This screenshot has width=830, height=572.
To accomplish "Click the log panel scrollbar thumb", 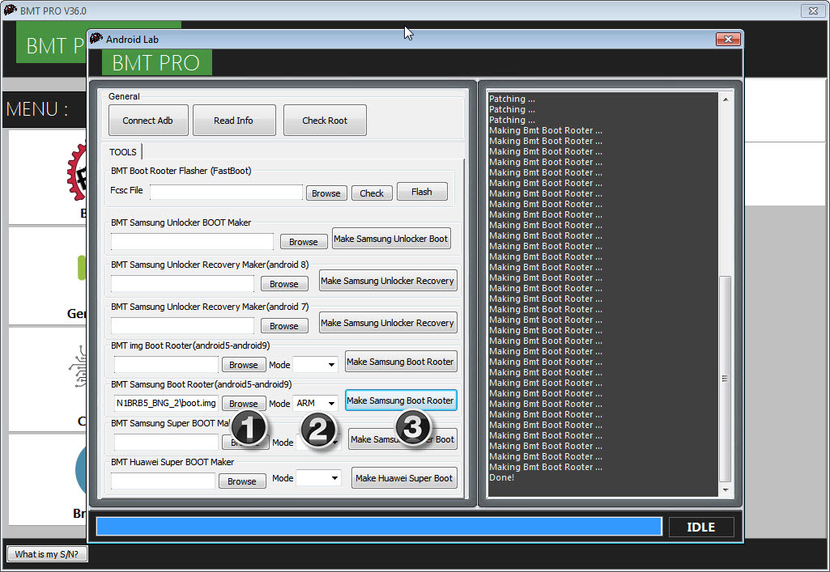I will click(726, 379).
